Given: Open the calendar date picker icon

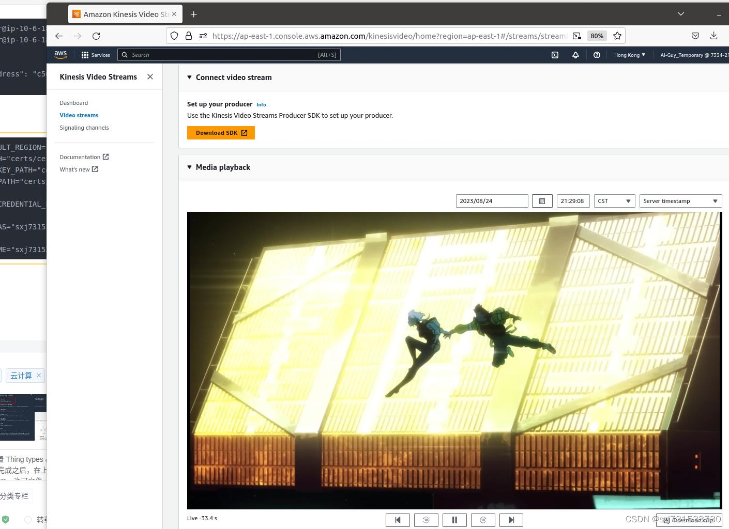Looking at the screenshot, I should [x=542, y=201].
